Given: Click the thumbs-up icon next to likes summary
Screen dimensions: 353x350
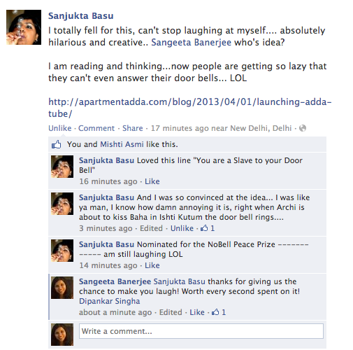Looking at the screenshot, I should click(x=56, y=144).
